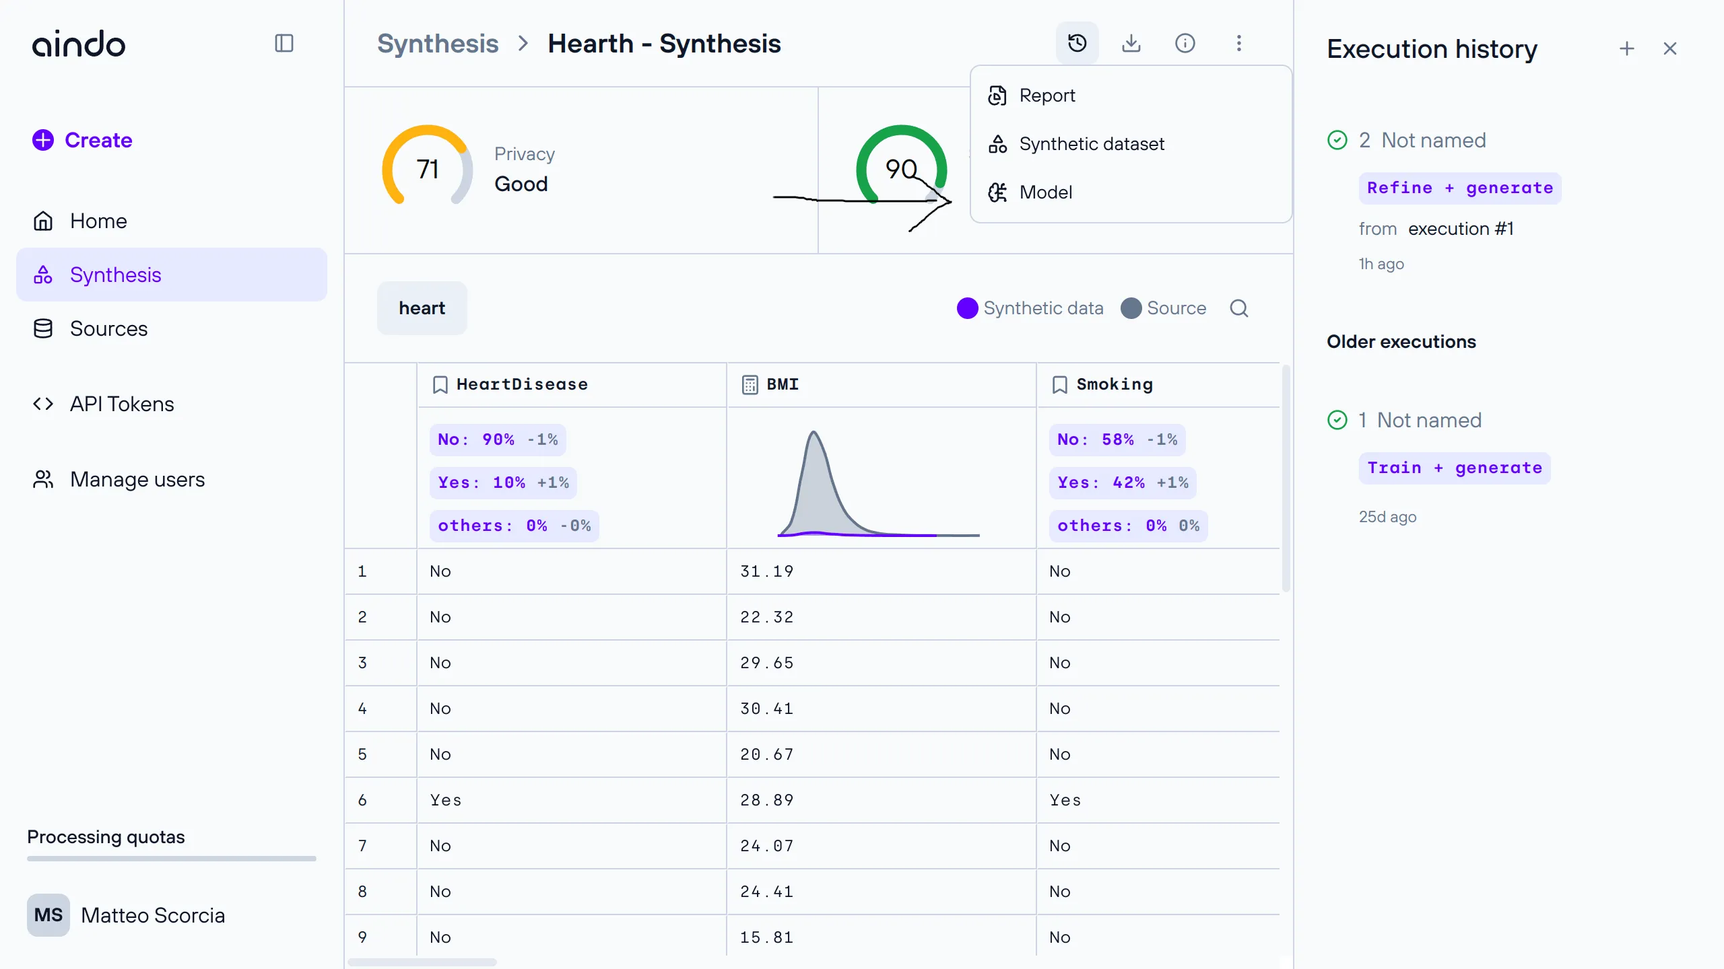Click the table vertical scrollbar
The width and height of the screenshot is (1724, 969).
[x=1286, y=478]
